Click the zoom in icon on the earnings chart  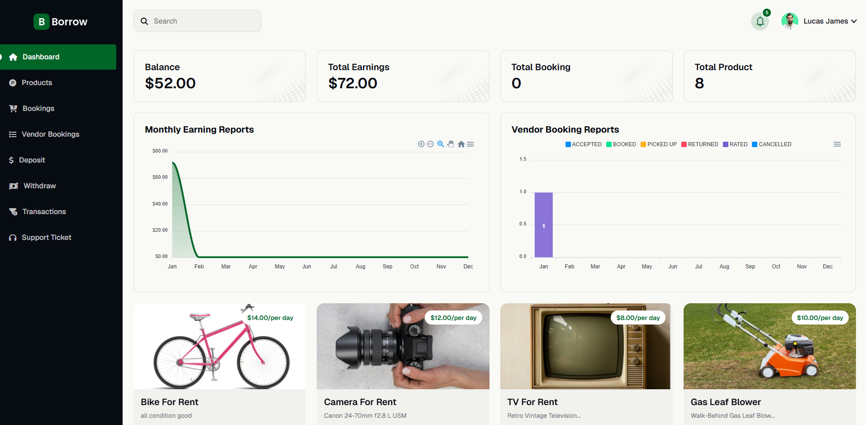[x=421, y=144]
